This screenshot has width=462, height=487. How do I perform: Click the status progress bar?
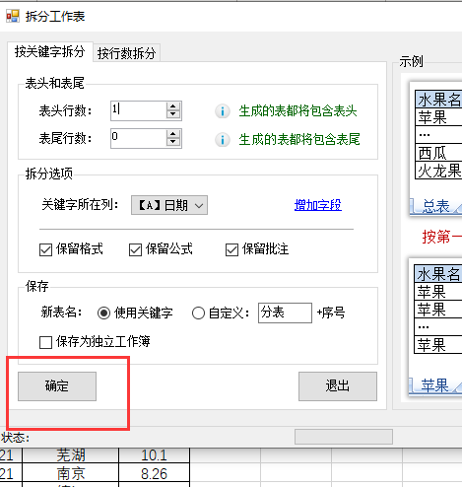344,437
